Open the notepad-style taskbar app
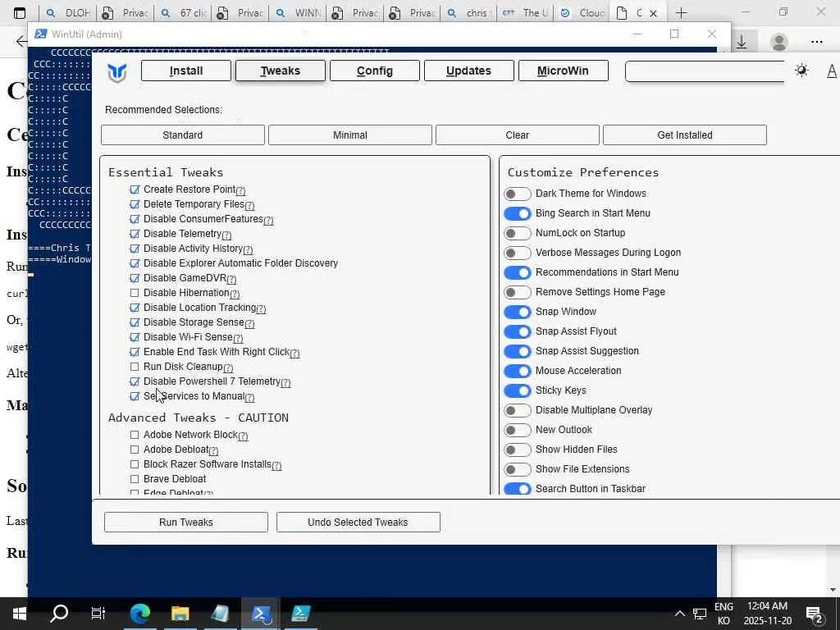 pyautogui.click(x=220, y=614)
